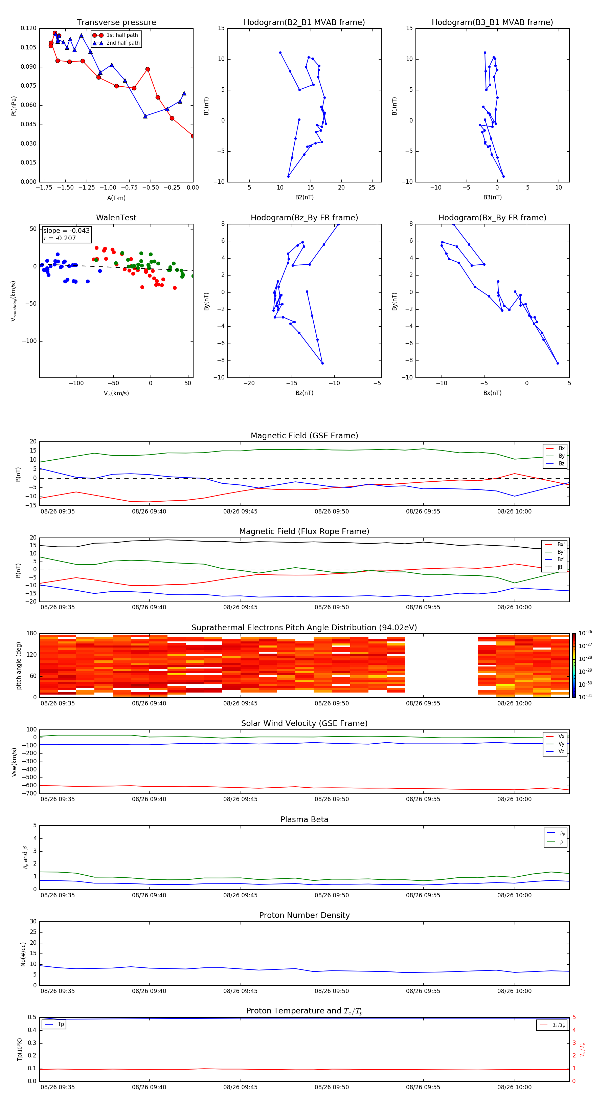Click the "Transverse pressure" plot title
The height and width of the screenshot is (1117, 609).
116,23
